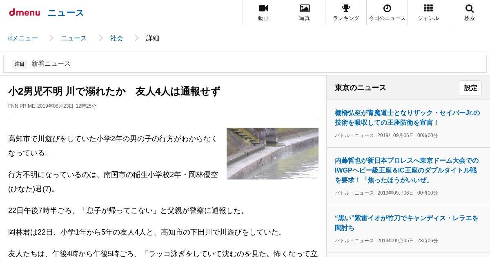Click バトル・ニュース date under 棚橋弘至 article
The width and height of the screenshot is (490, 257).
click(x=386, y=135)
